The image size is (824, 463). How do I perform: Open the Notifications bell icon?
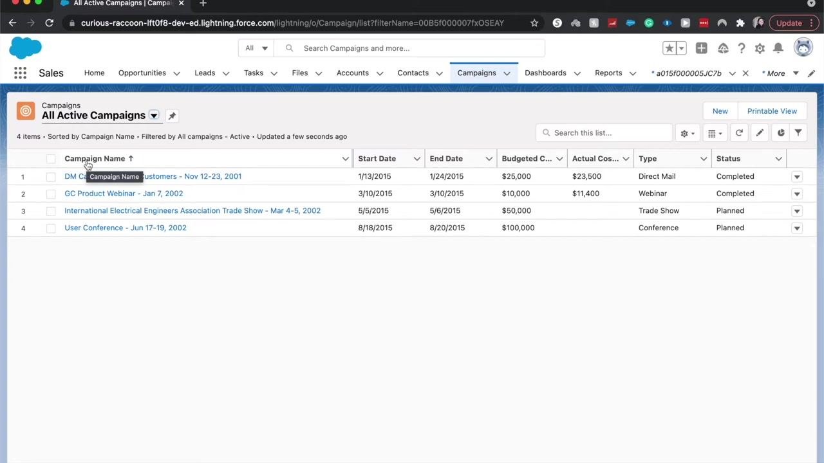pos(778,48)
